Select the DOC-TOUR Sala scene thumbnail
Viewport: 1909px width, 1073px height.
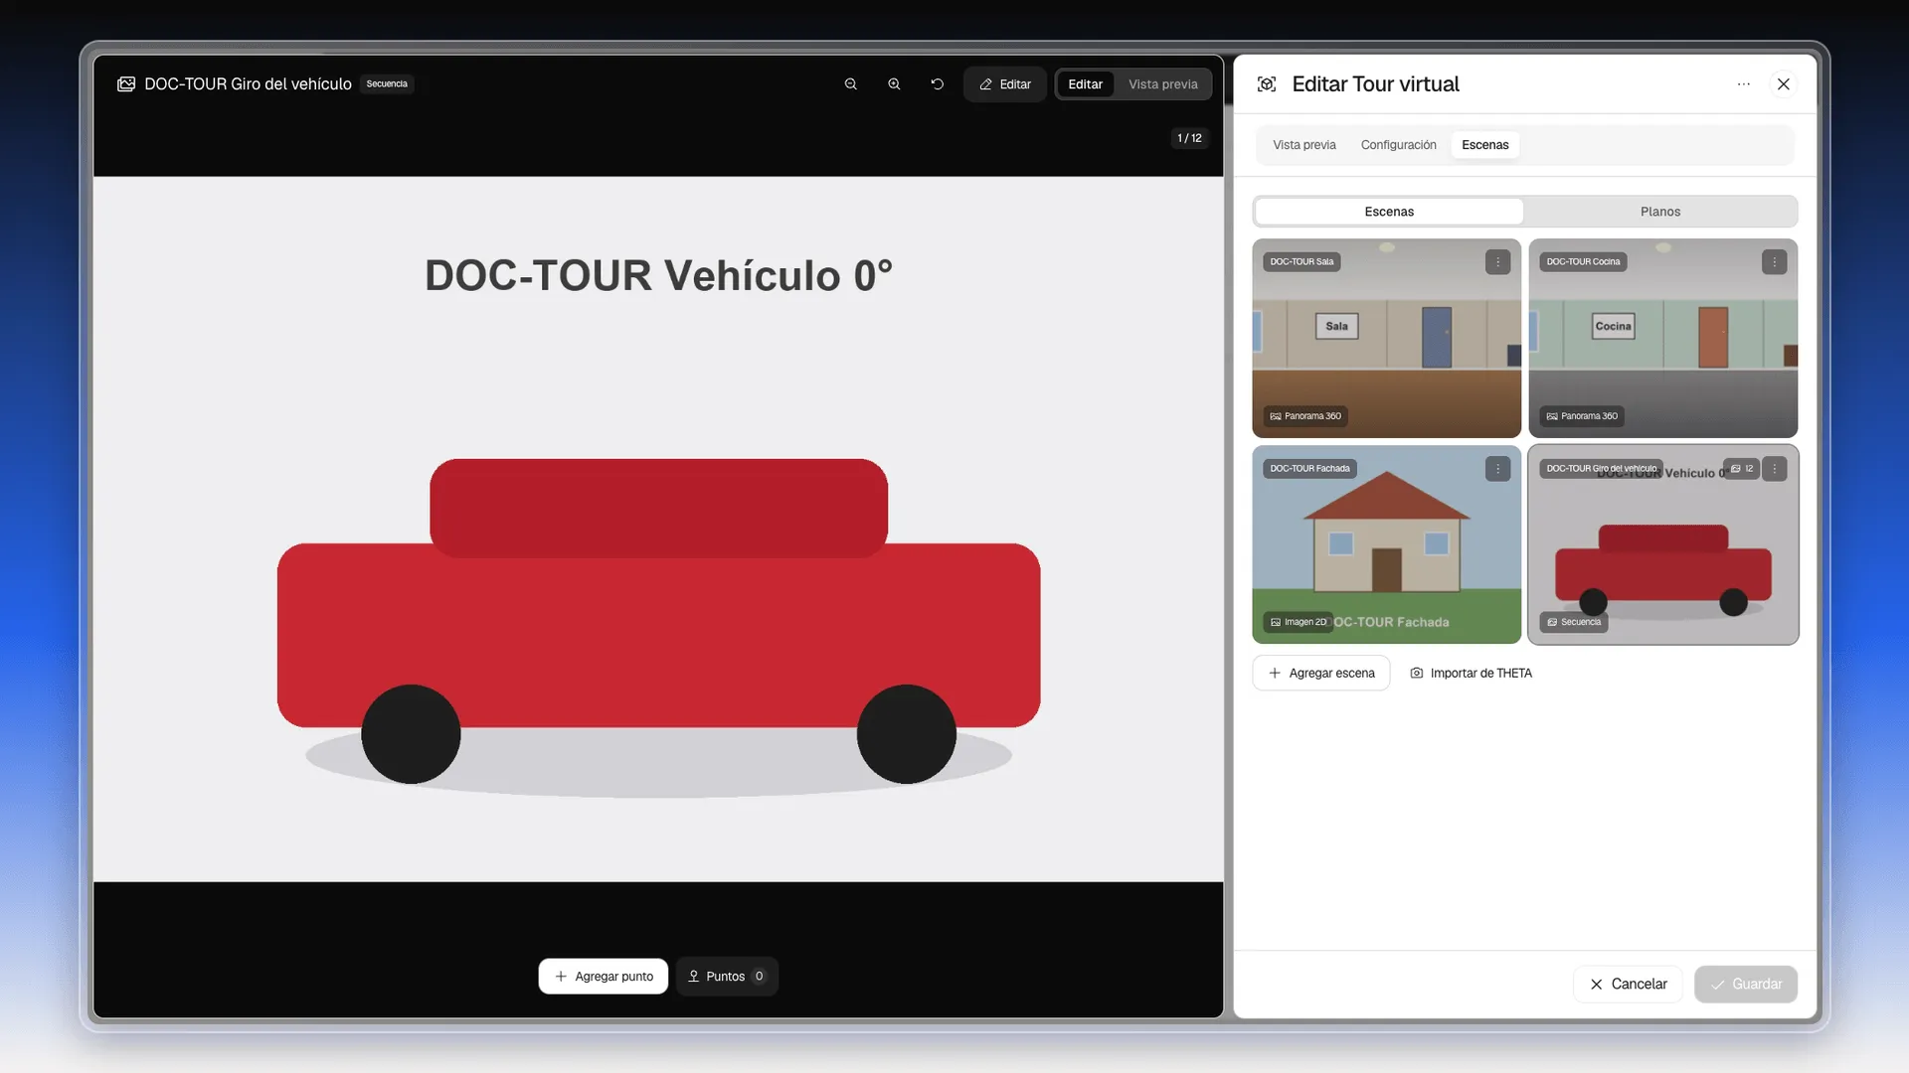tap(1386, 338)
